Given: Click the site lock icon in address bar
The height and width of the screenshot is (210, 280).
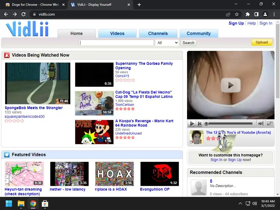Looking at the screenshot, I should coord(34,14).
